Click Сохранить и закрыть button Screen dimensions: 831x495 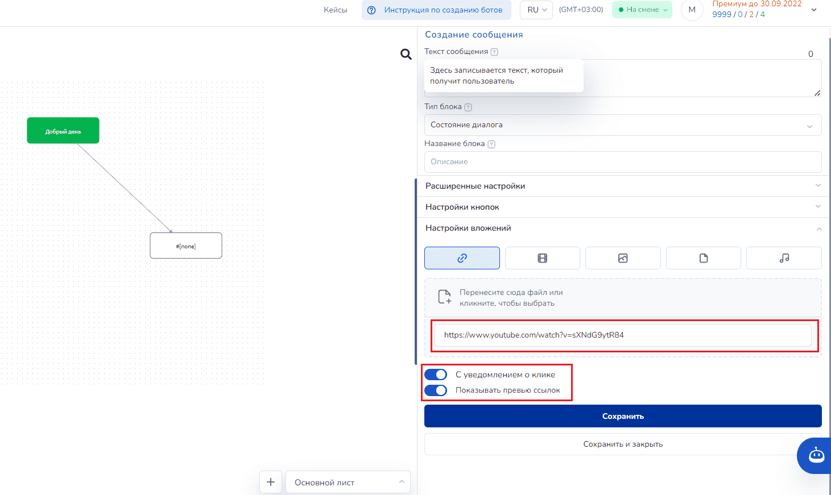(623, 444)
